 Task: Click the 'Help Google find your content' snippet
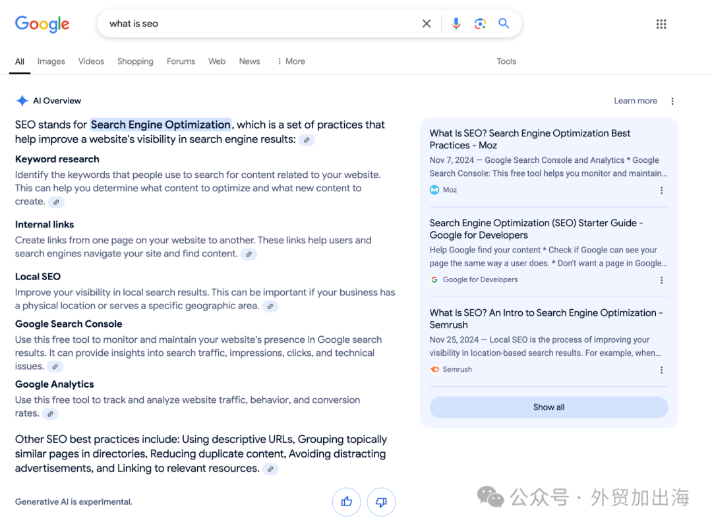point(548,256)
